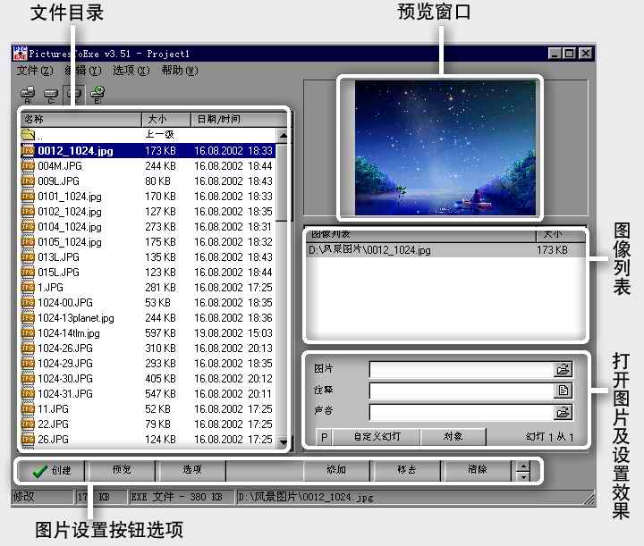Select file 1.JPG

click(148, 287)
